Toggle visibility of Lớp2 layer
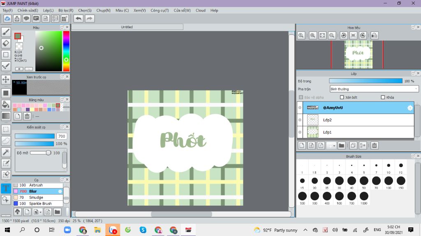421x236 pixels. point(300,120)
